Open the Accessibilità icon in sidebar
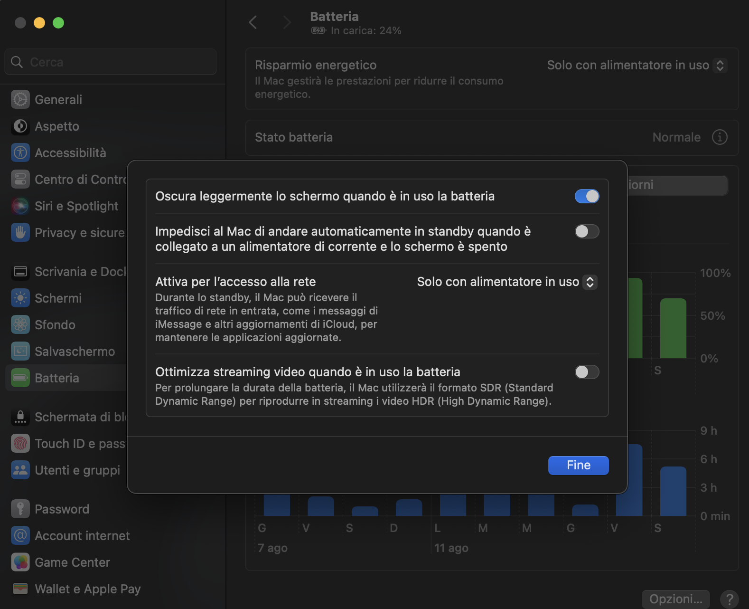The image size is (749, 609). [x=20, y=153]
